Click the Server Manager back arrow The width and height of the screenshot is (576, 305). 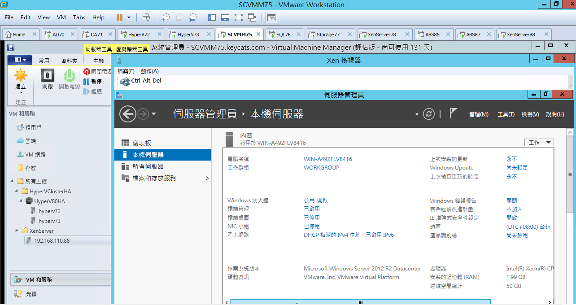(128, 114)
